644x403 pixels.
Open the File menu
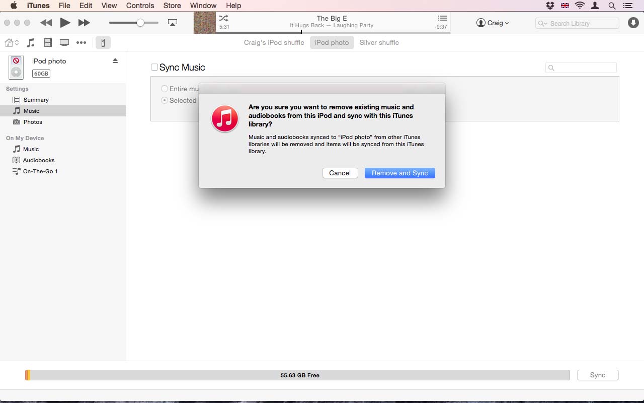click(x=64, y=6)
